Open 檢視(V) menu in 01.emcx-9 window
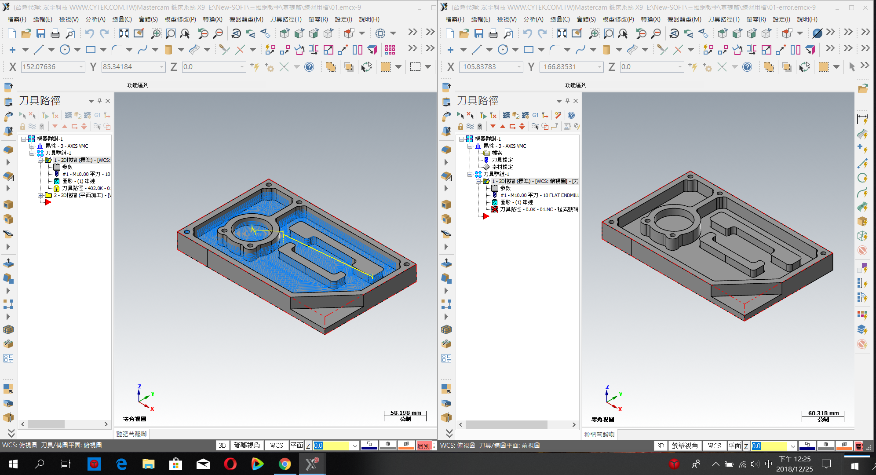Image resolution: width=876 pixels, height=475 pixels. 69,19
